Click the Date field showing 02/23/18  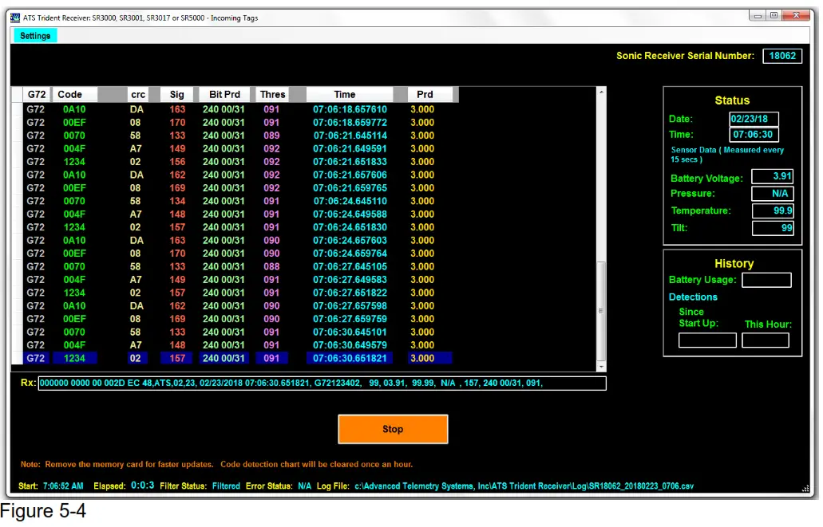pyautogui.click(x=754, y=119)
